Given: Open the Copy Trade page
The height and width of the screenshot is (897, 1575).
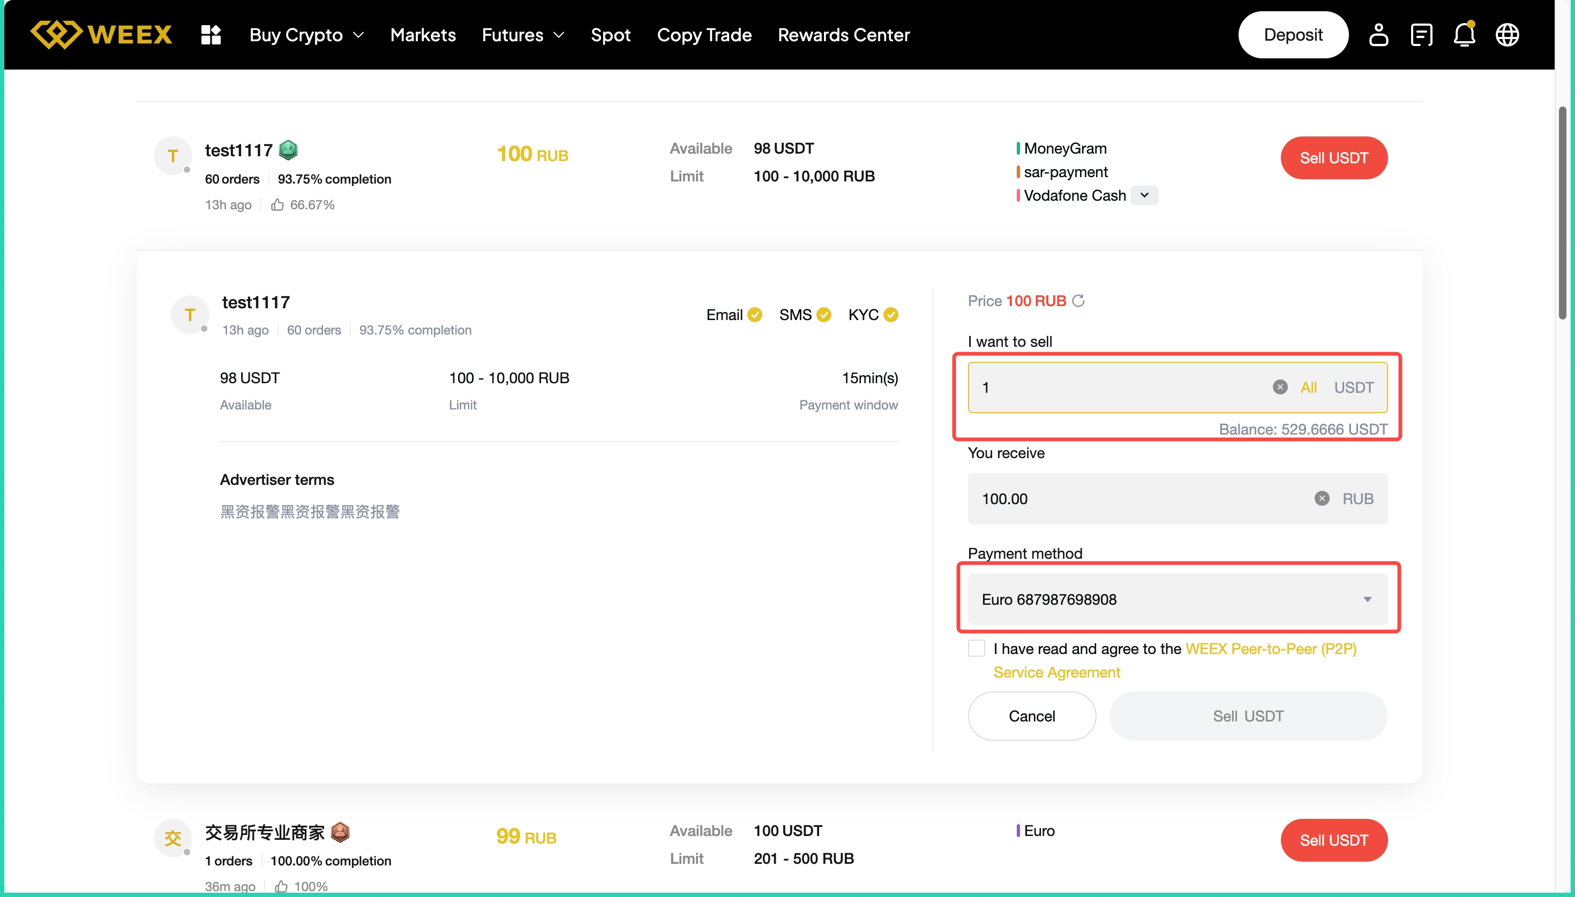Looking at the screenshot, I should (704, 34).
